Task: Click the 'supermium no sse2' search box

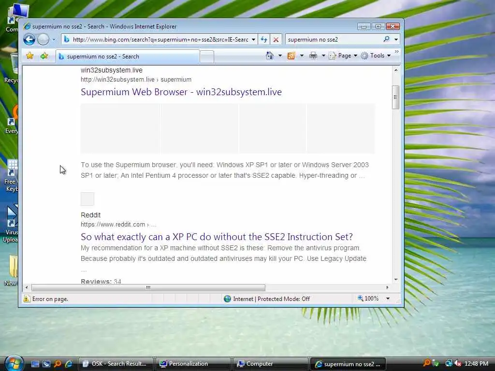Action: coord(333,40)
